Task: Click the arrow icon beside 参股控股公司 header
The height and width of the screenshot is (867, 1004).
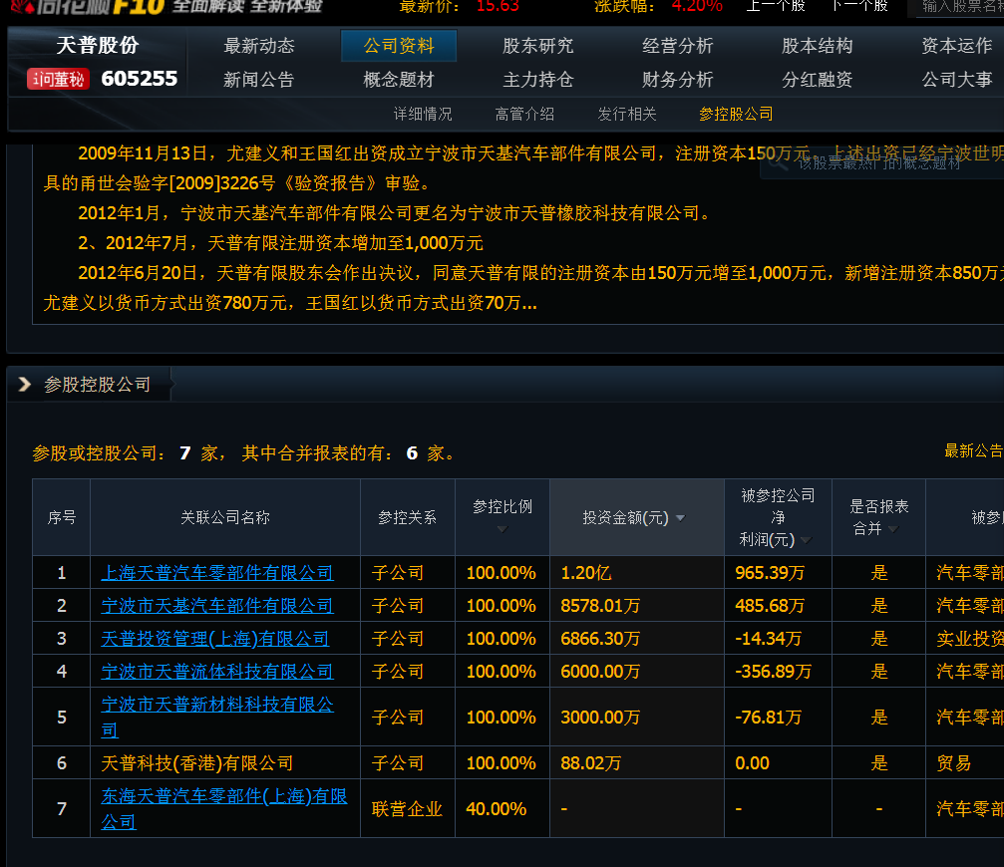Action: [25, 384]
